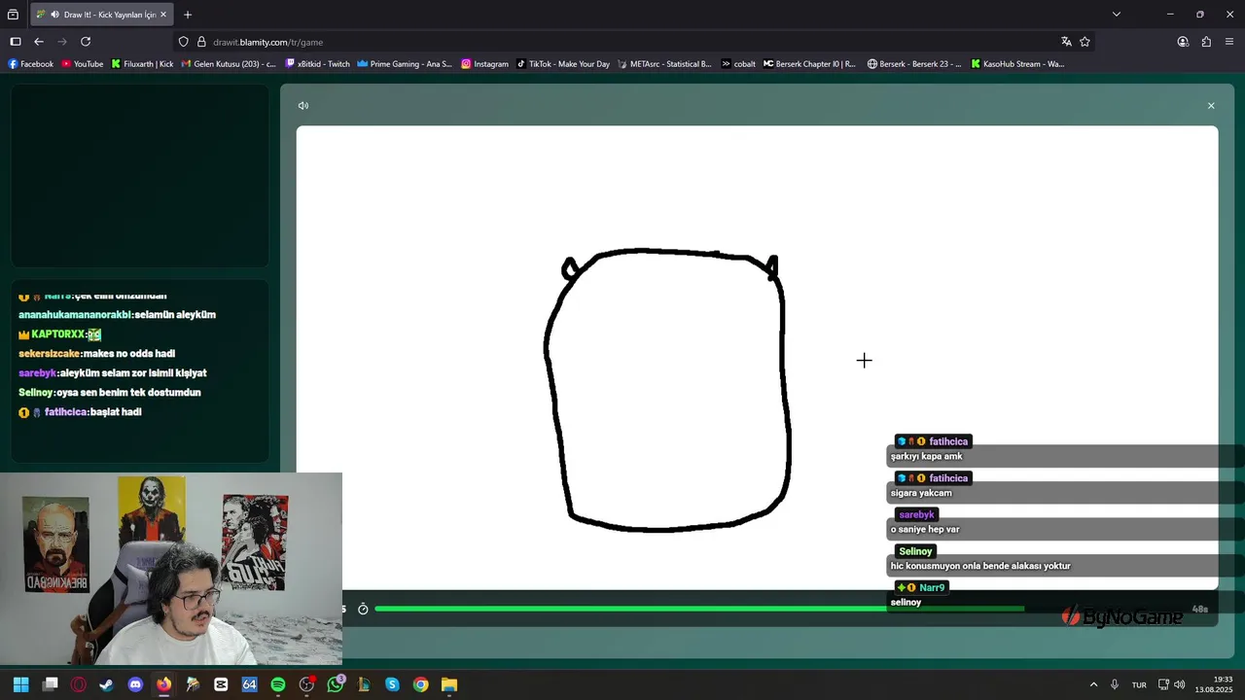Open the extensions puzzle icon
The width and height of the screenshot is (1245, 700).
tap(1206, 42)
